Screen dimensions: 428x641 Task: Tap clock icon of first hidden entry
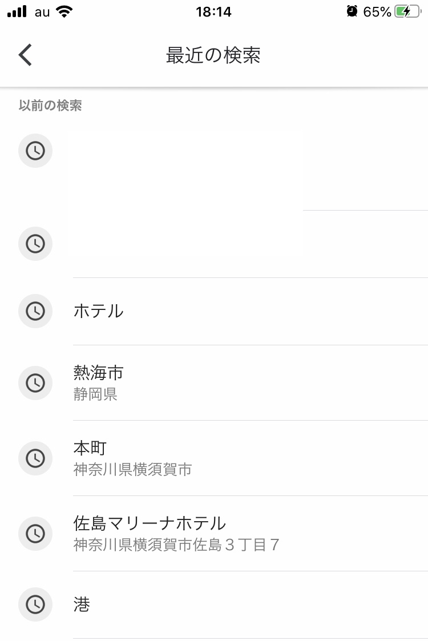pos(35,151)
